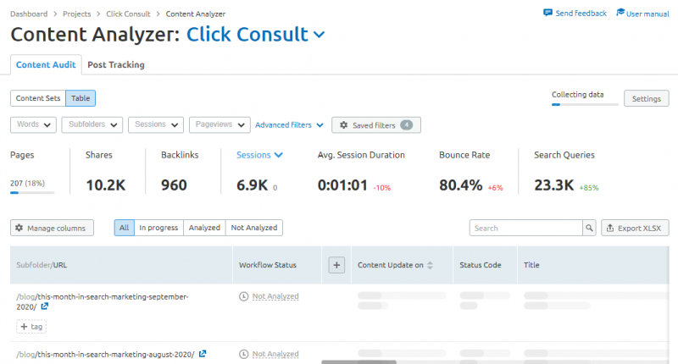Click the Avg. Session Duration 0:01:01 value
Image resolution: width=678 pixels, height=364 pixels.
342,185
